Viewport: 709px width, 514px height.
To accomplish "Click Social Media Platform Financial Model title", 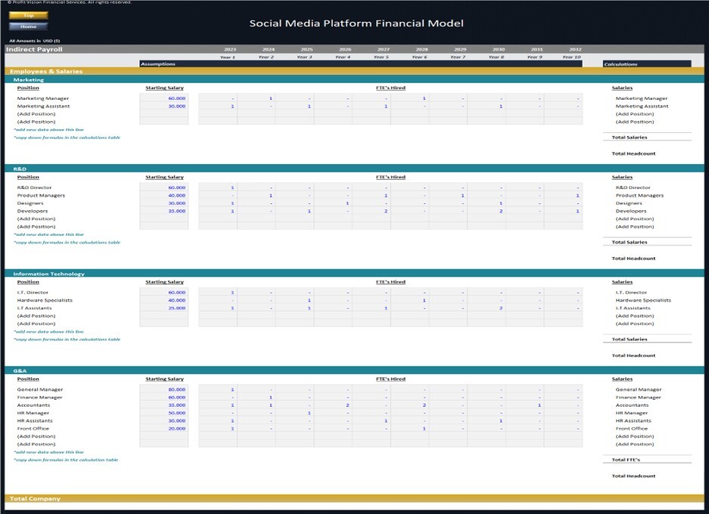I will pos(356,23).
